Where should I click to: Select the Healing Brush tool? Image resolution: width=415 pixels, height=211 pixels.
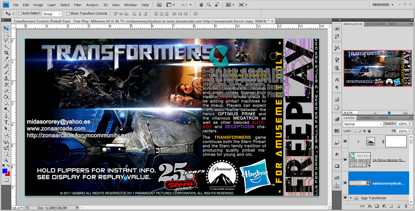click(6, 66)
